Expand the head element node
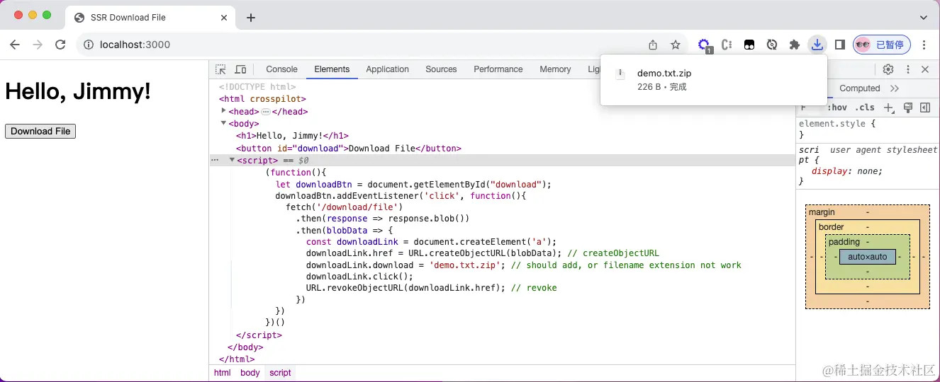 [x=223, y=110]
